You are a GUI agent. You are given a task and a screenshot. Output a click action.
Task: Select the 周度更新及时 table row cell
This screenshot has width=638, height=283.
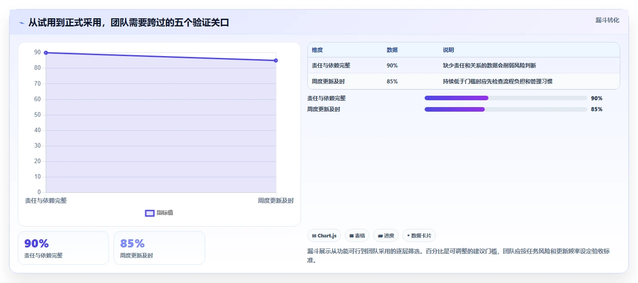click(x=328, y=82)
